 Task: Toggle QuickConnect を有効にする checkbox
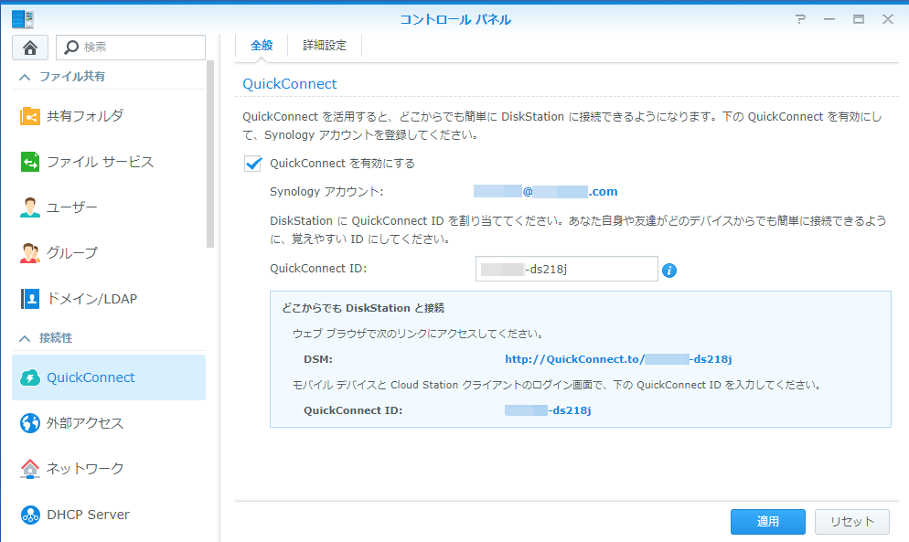click(x=252, y=164)
